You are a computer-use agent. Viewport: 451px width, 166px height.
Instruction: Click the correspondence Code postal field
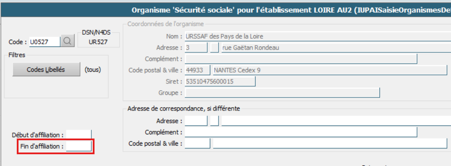pyautogui.click(x=197, y=143)
